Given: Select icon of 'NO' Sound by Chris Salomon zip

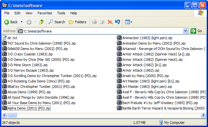Looking at the screenshot, I should [4, 43].
